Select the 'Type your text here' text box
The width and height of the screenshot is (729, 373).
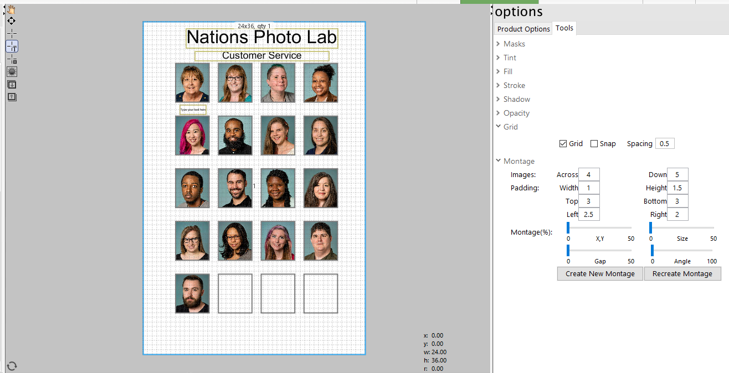tap(193, 110)
